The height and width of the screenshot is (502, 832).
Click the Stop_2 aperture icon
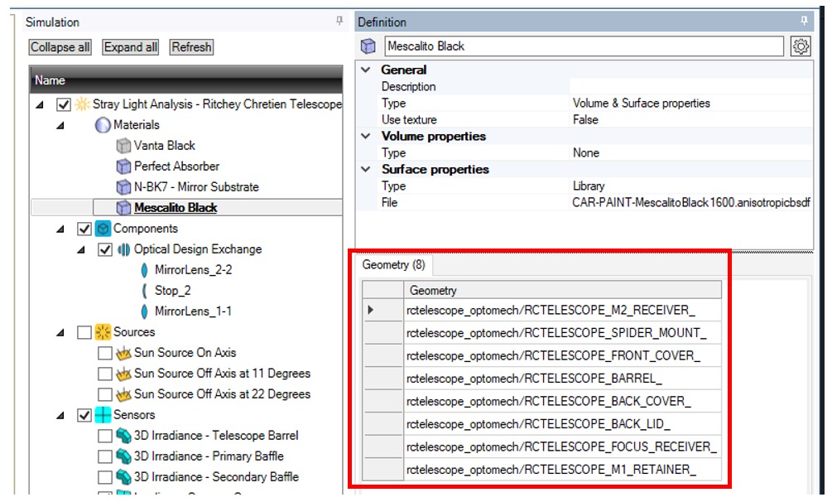144,291
